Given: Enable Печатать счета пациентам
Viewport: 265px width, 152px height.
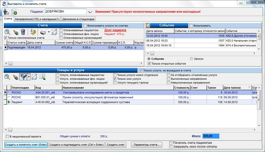Looking at the screenshot, I should [171, 143].
